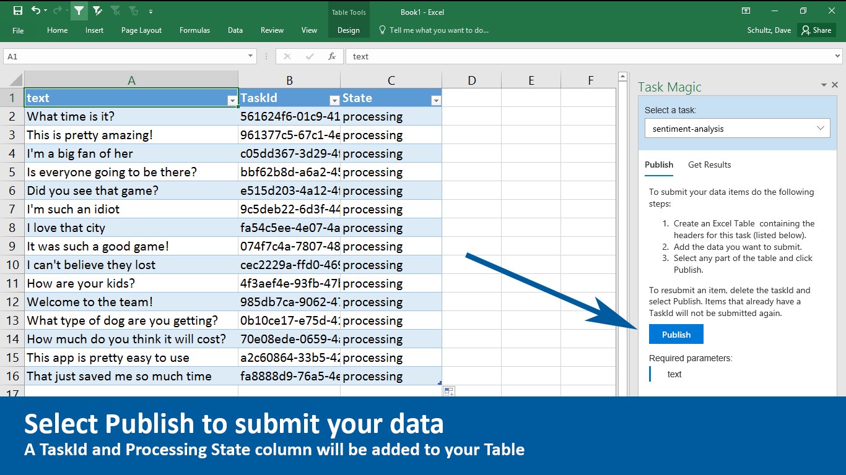846x475 pixels.
Task: Open Ribbon Display Options in the title bar
Action: click(746, 11)
